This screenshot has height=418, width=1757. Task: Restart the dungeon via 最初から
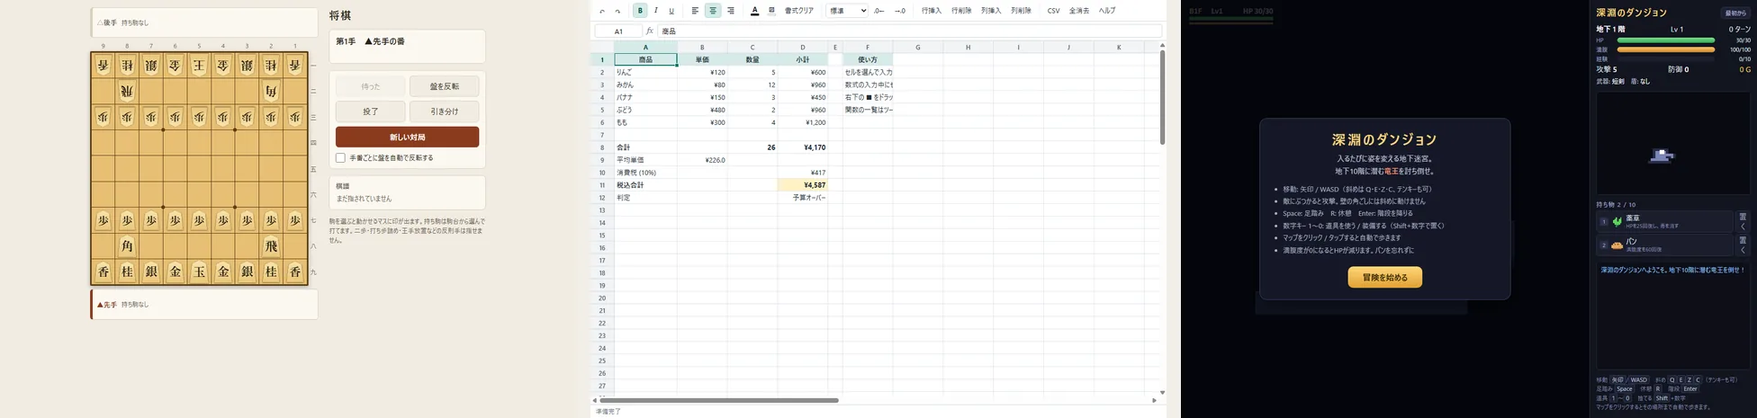(1735, 13)
